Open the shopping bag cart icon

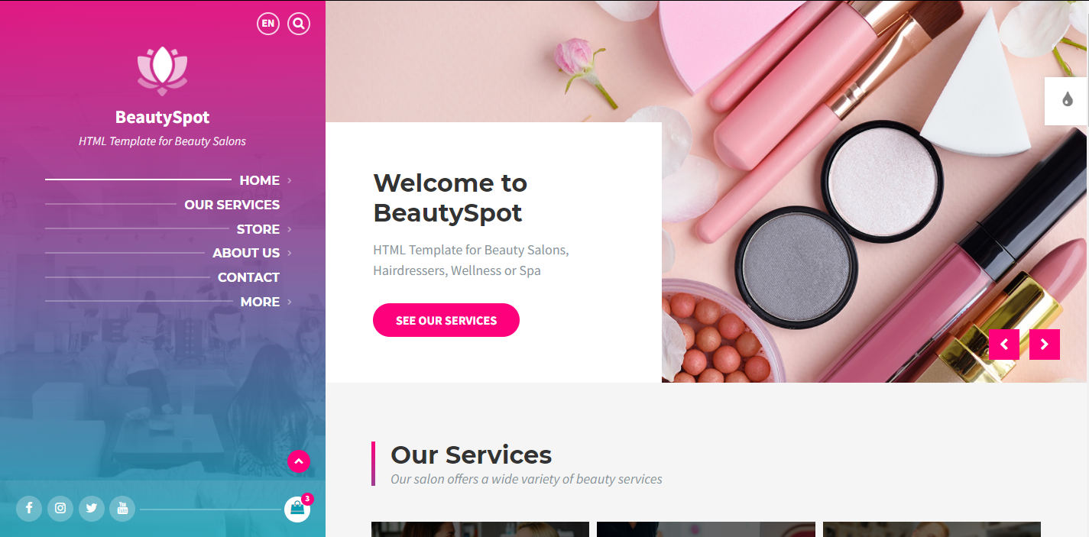tap(297, 509)
